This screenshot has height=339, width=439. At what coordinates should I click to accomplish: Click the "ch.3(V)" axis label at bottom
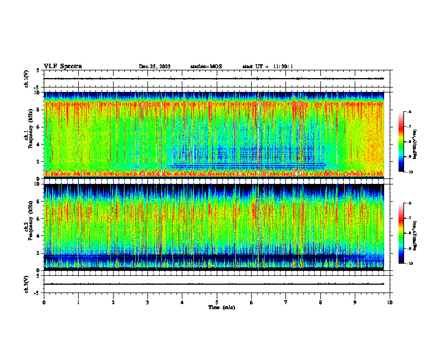click(x=27, y=284)
